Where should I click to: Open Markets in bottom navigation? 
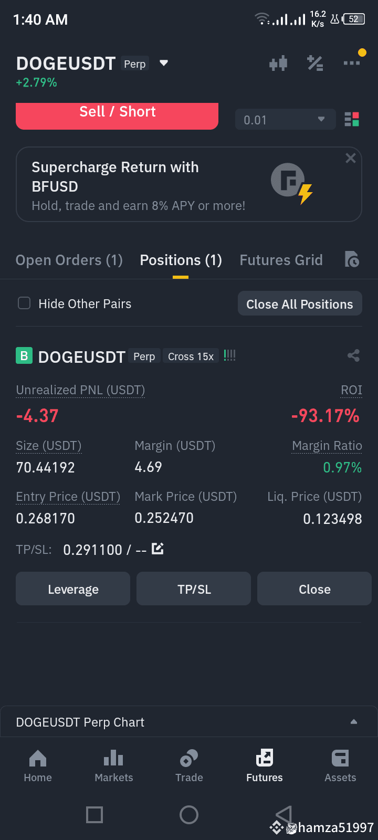114,766
